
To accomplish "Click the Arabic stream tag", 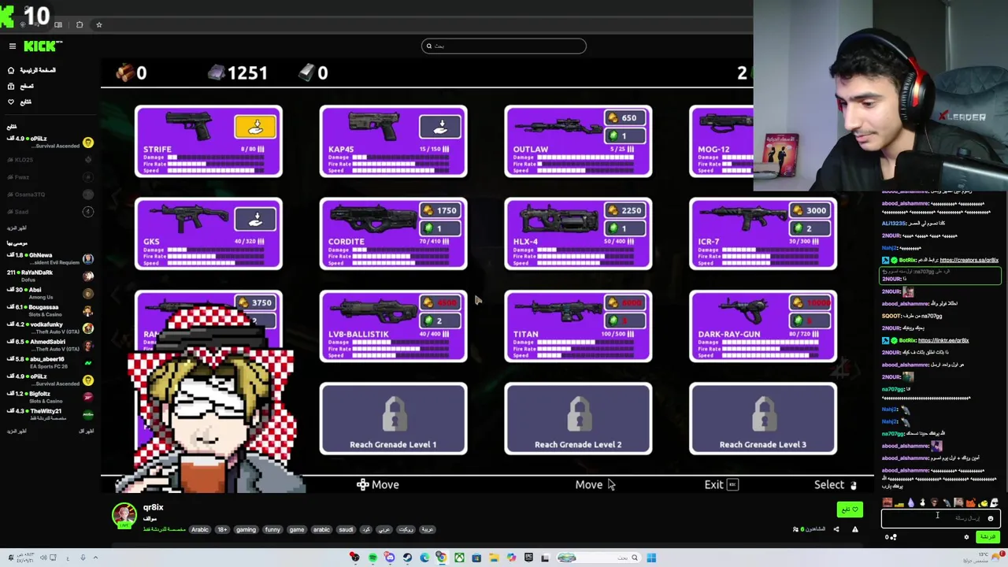I will tap(200, 530).
